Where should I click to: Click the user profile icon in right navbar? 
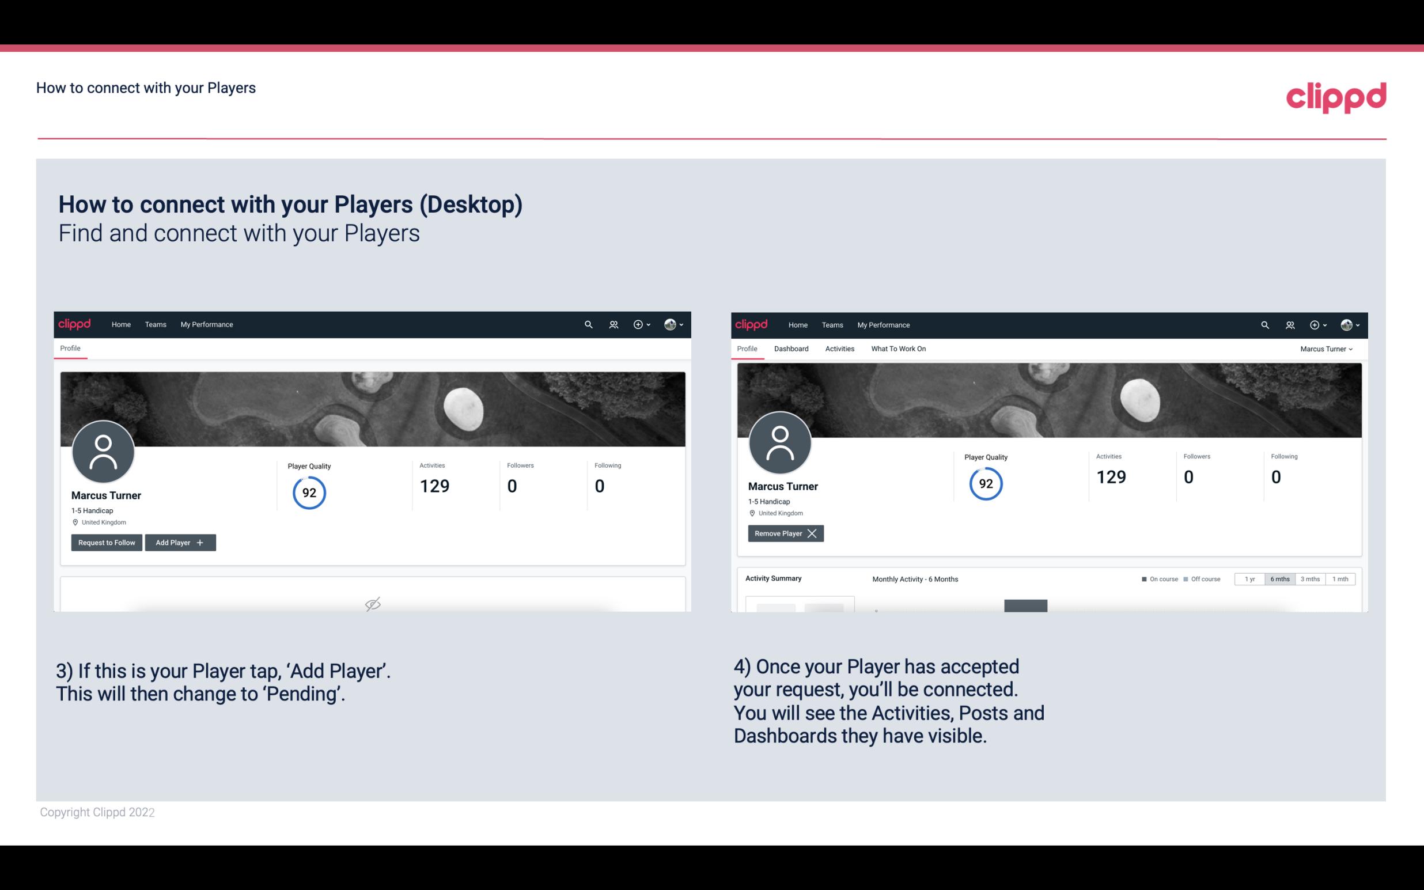(x=1344, y=325)
